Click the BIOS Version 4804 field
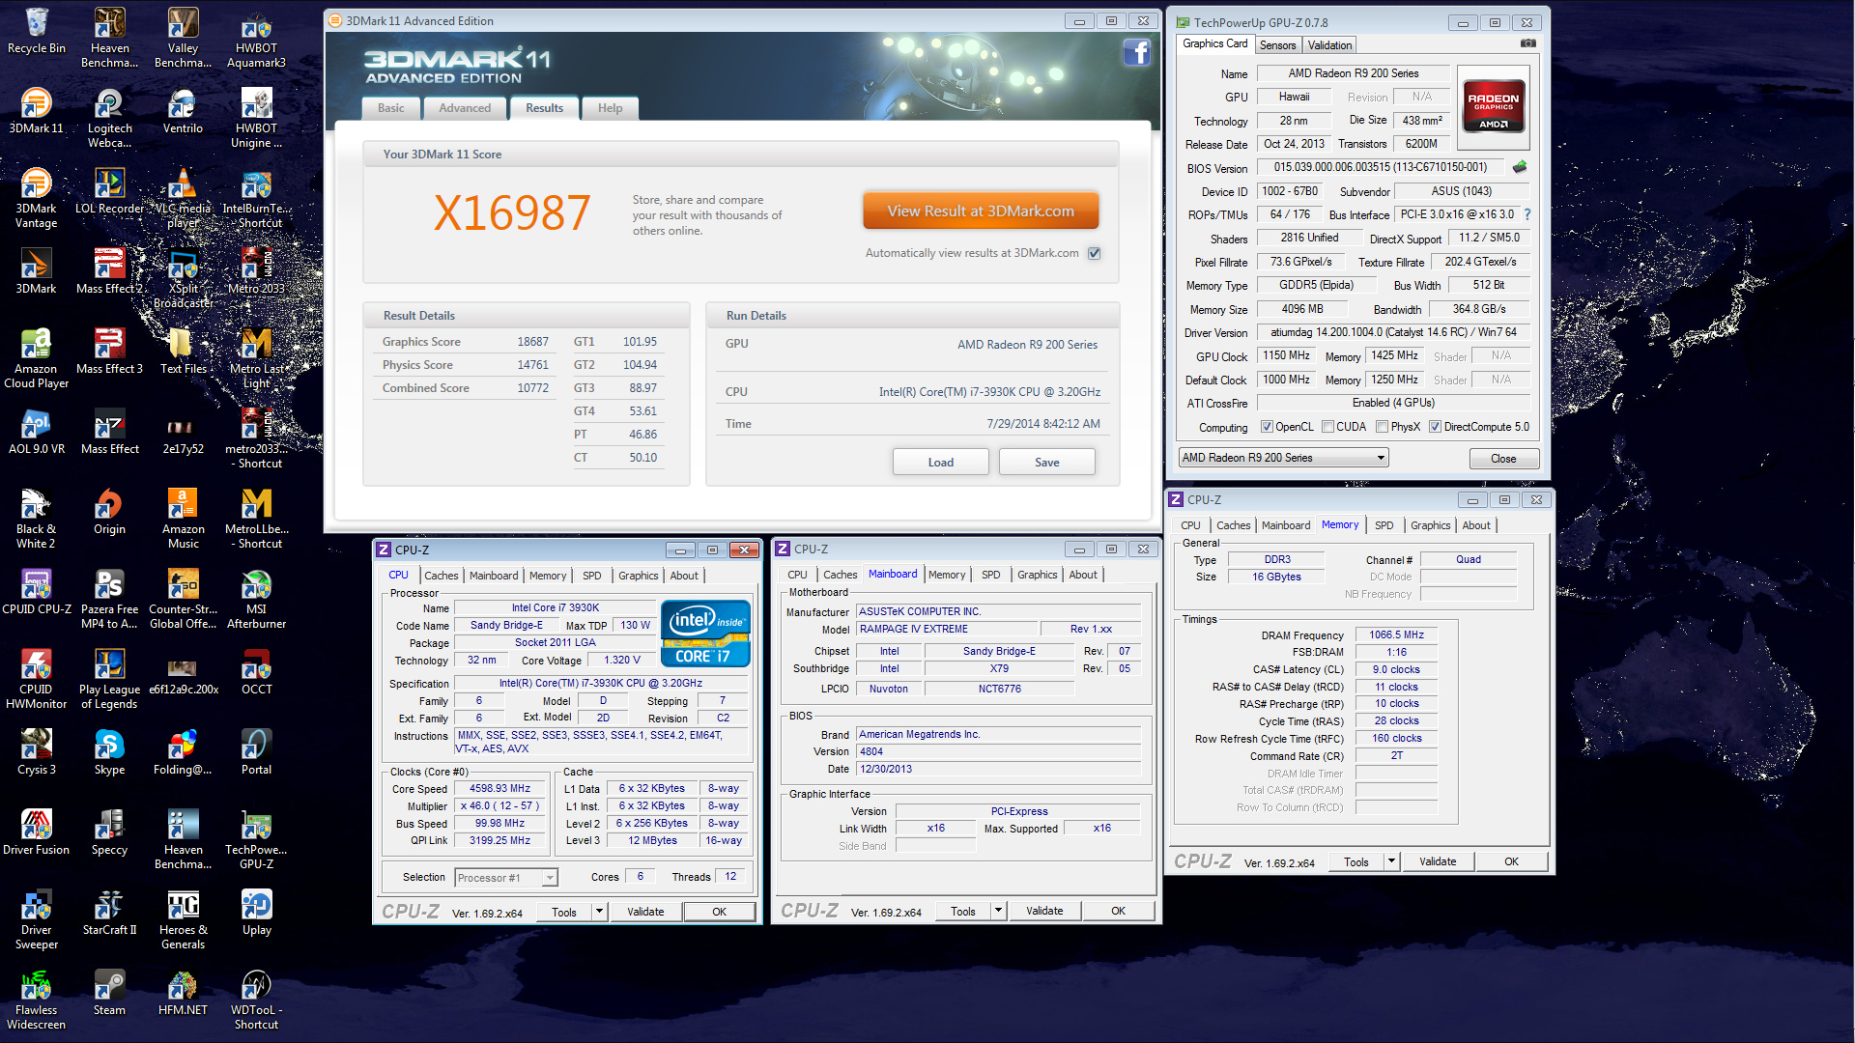Screen dimensions: 1855x1043 (x=1000, y=752)
